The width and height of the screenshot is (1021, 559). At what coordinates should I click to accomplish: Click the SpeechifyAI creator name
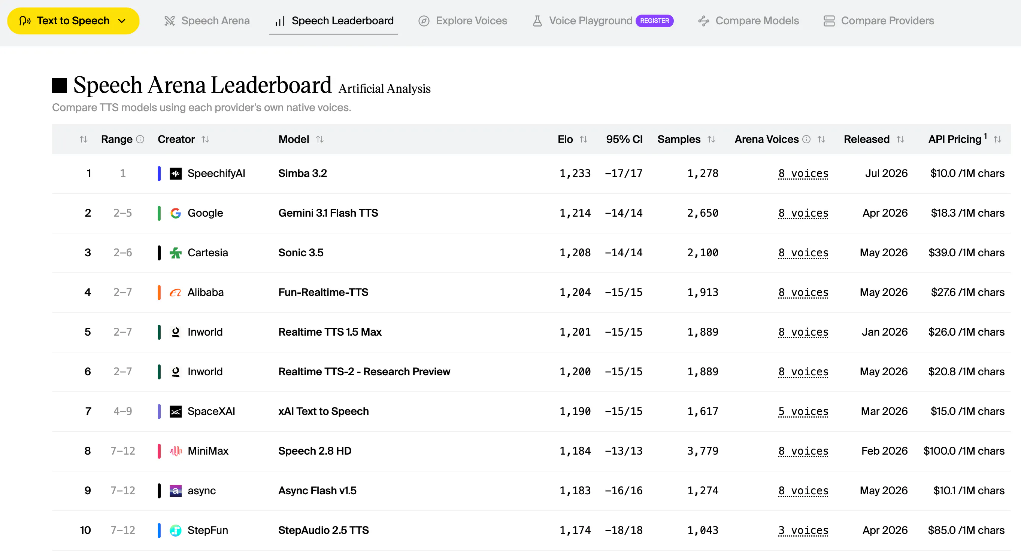(216, 173)
